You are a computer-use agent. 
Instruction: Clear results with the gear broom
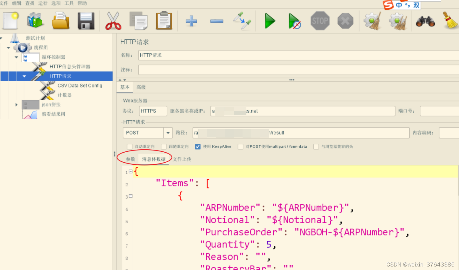pos(372,21)
